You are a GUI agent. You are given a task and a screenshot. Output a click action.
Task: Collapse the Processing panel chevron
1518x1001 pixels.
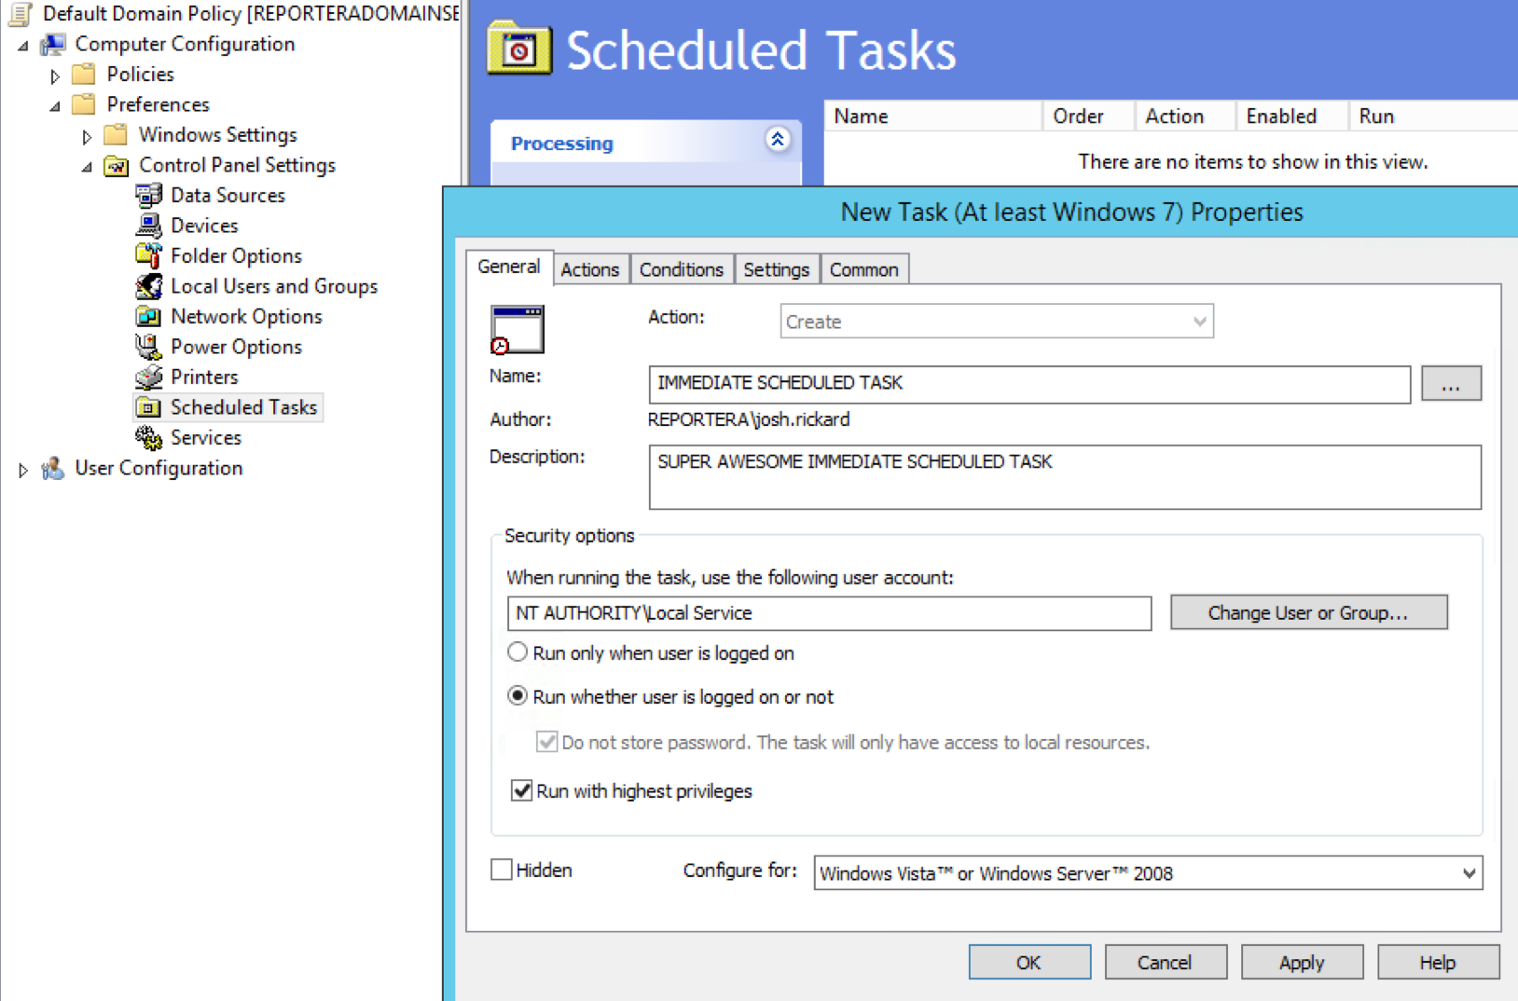click(x=778, y=140)
